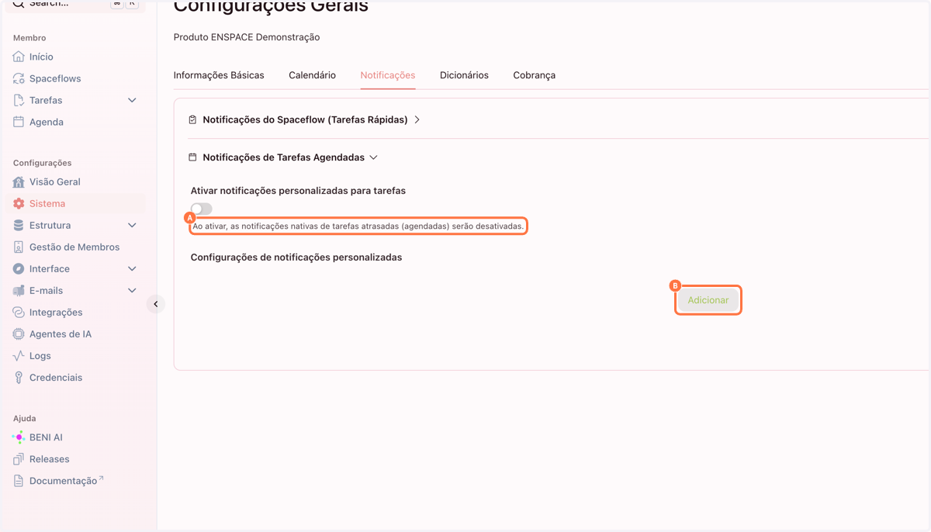The height and width of the screenshot is (532, 931).
Task: Collapse Notificações de Tarefas Agendadas chevron
Action: point(373,157)
